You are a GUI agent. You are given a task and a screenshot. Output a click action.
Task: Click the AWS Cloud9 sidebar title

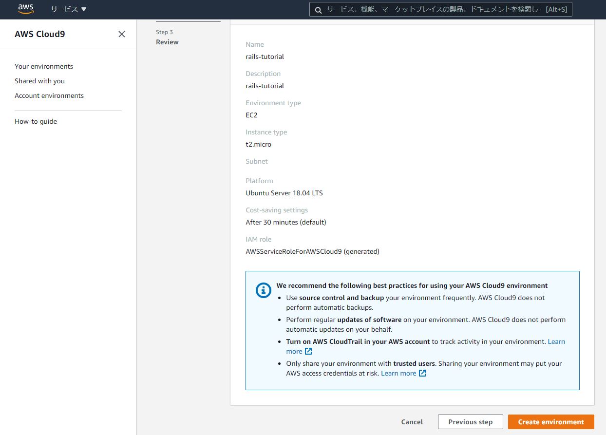(39, 34)
